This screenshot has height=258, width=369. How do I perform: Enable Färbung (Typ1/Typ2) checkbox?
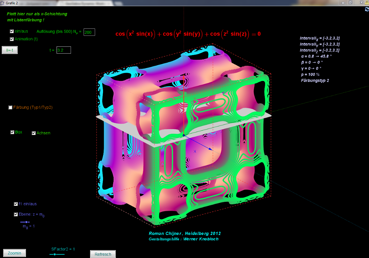[10, 107]
